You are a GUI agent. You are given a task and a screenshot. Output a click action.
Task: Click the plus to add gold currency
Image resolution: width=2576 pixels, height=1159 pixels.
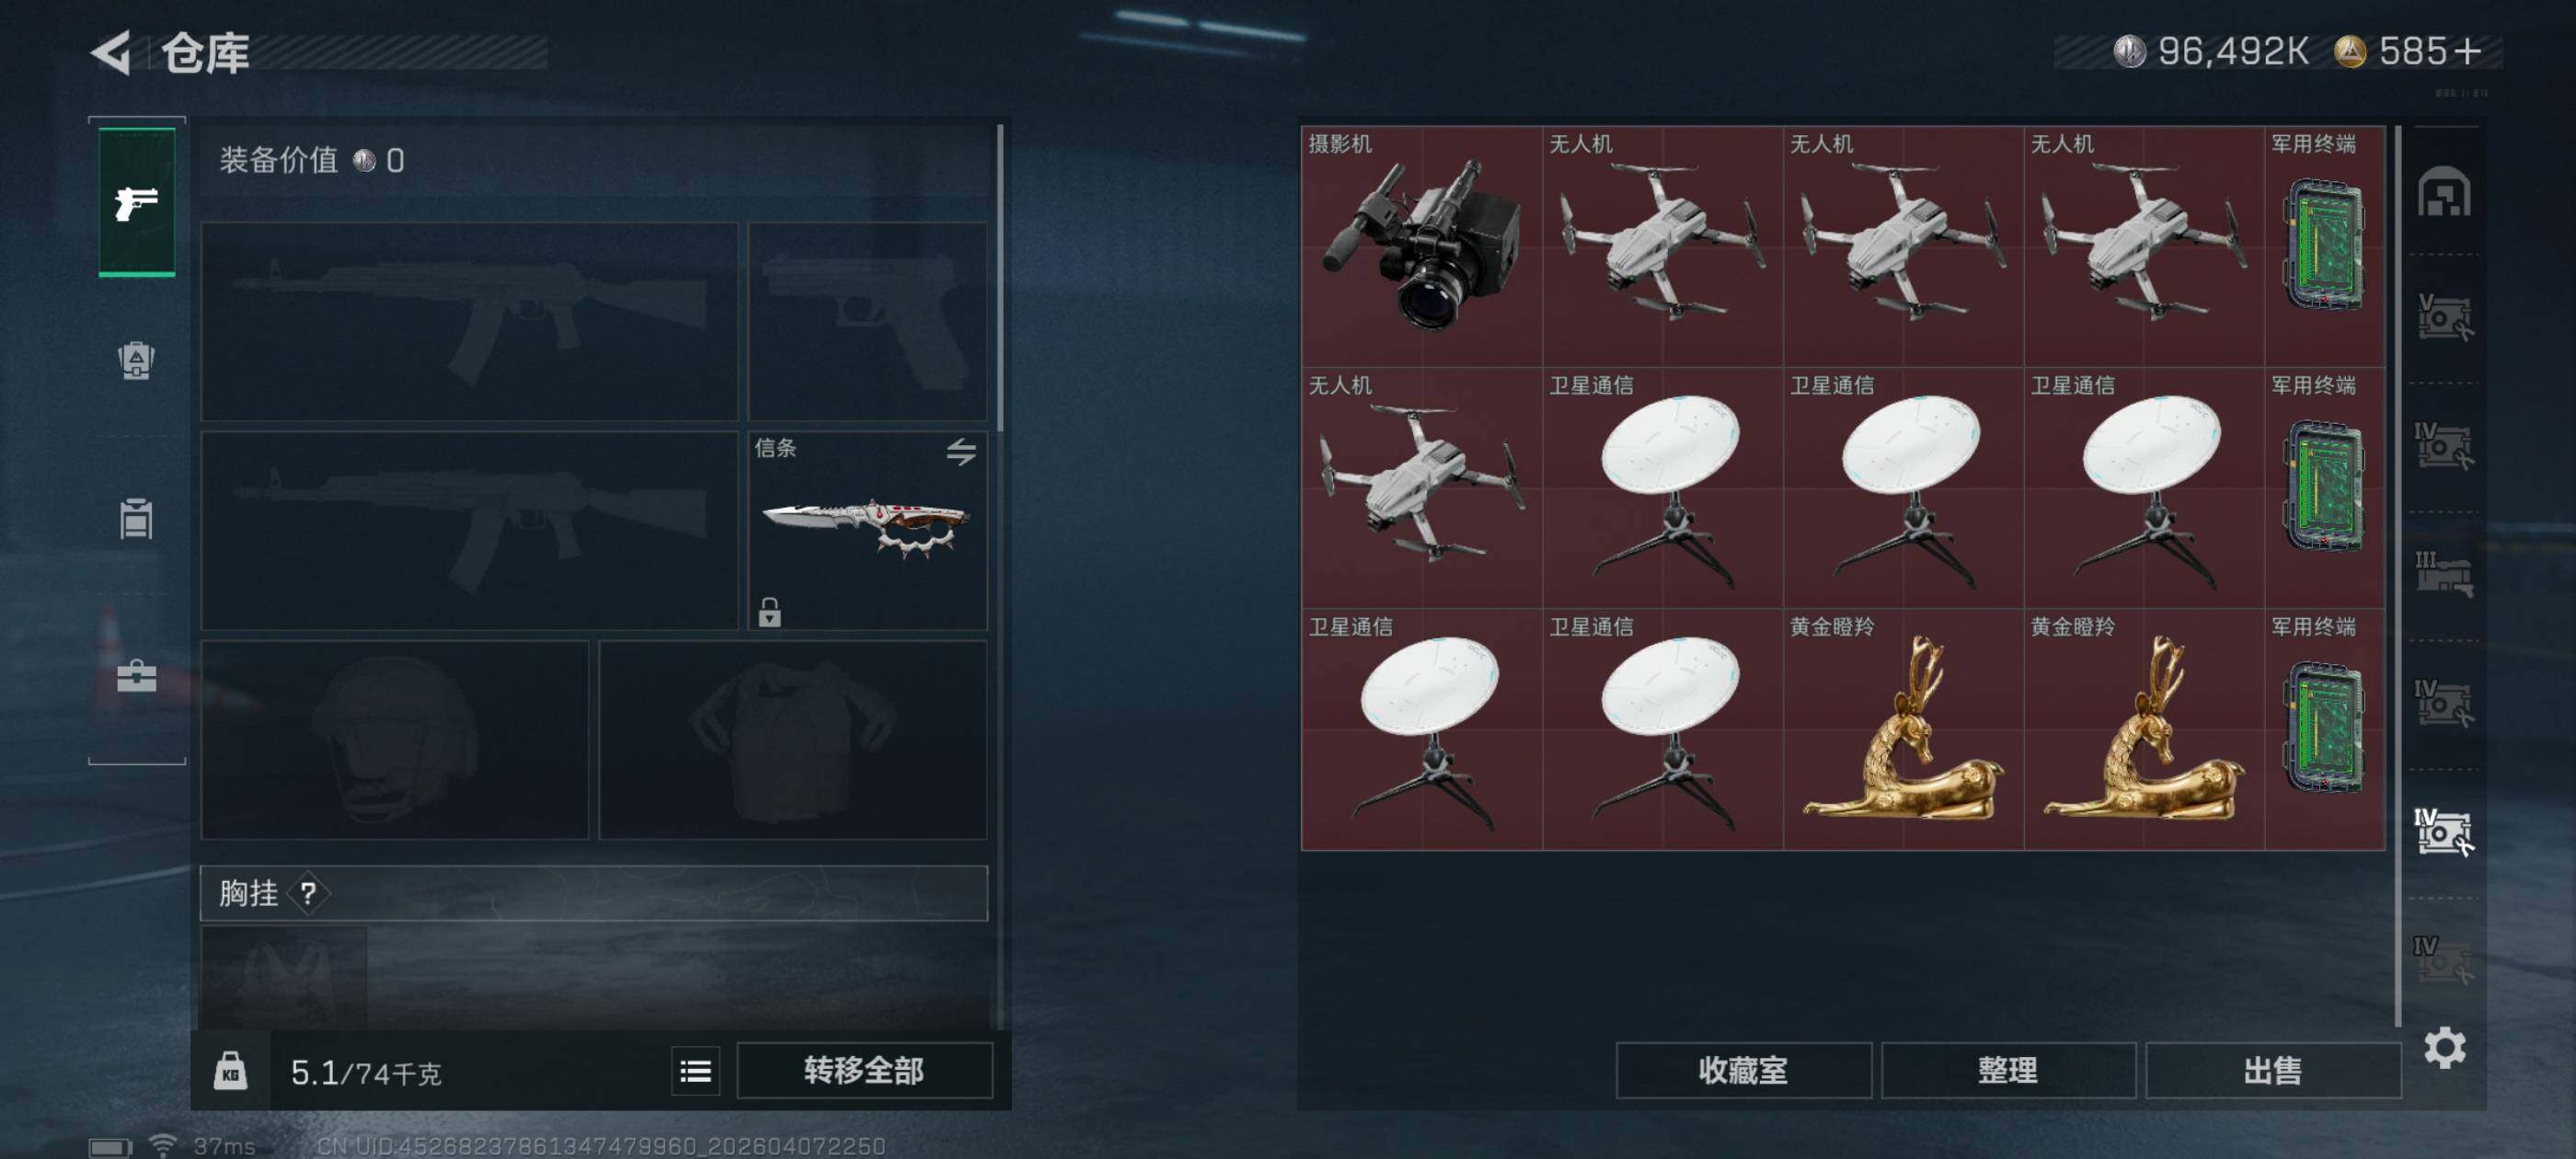click(x=2467, y=51)
